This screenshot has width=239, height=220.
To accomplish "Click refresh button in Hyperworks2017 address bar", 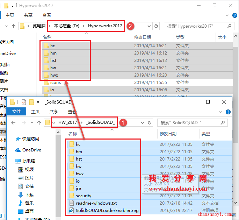I will [x=156, y=26].
